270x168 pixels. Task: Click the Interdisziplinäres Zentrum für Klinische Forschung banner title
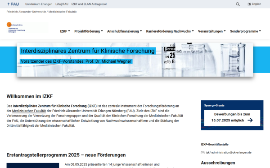88,51
